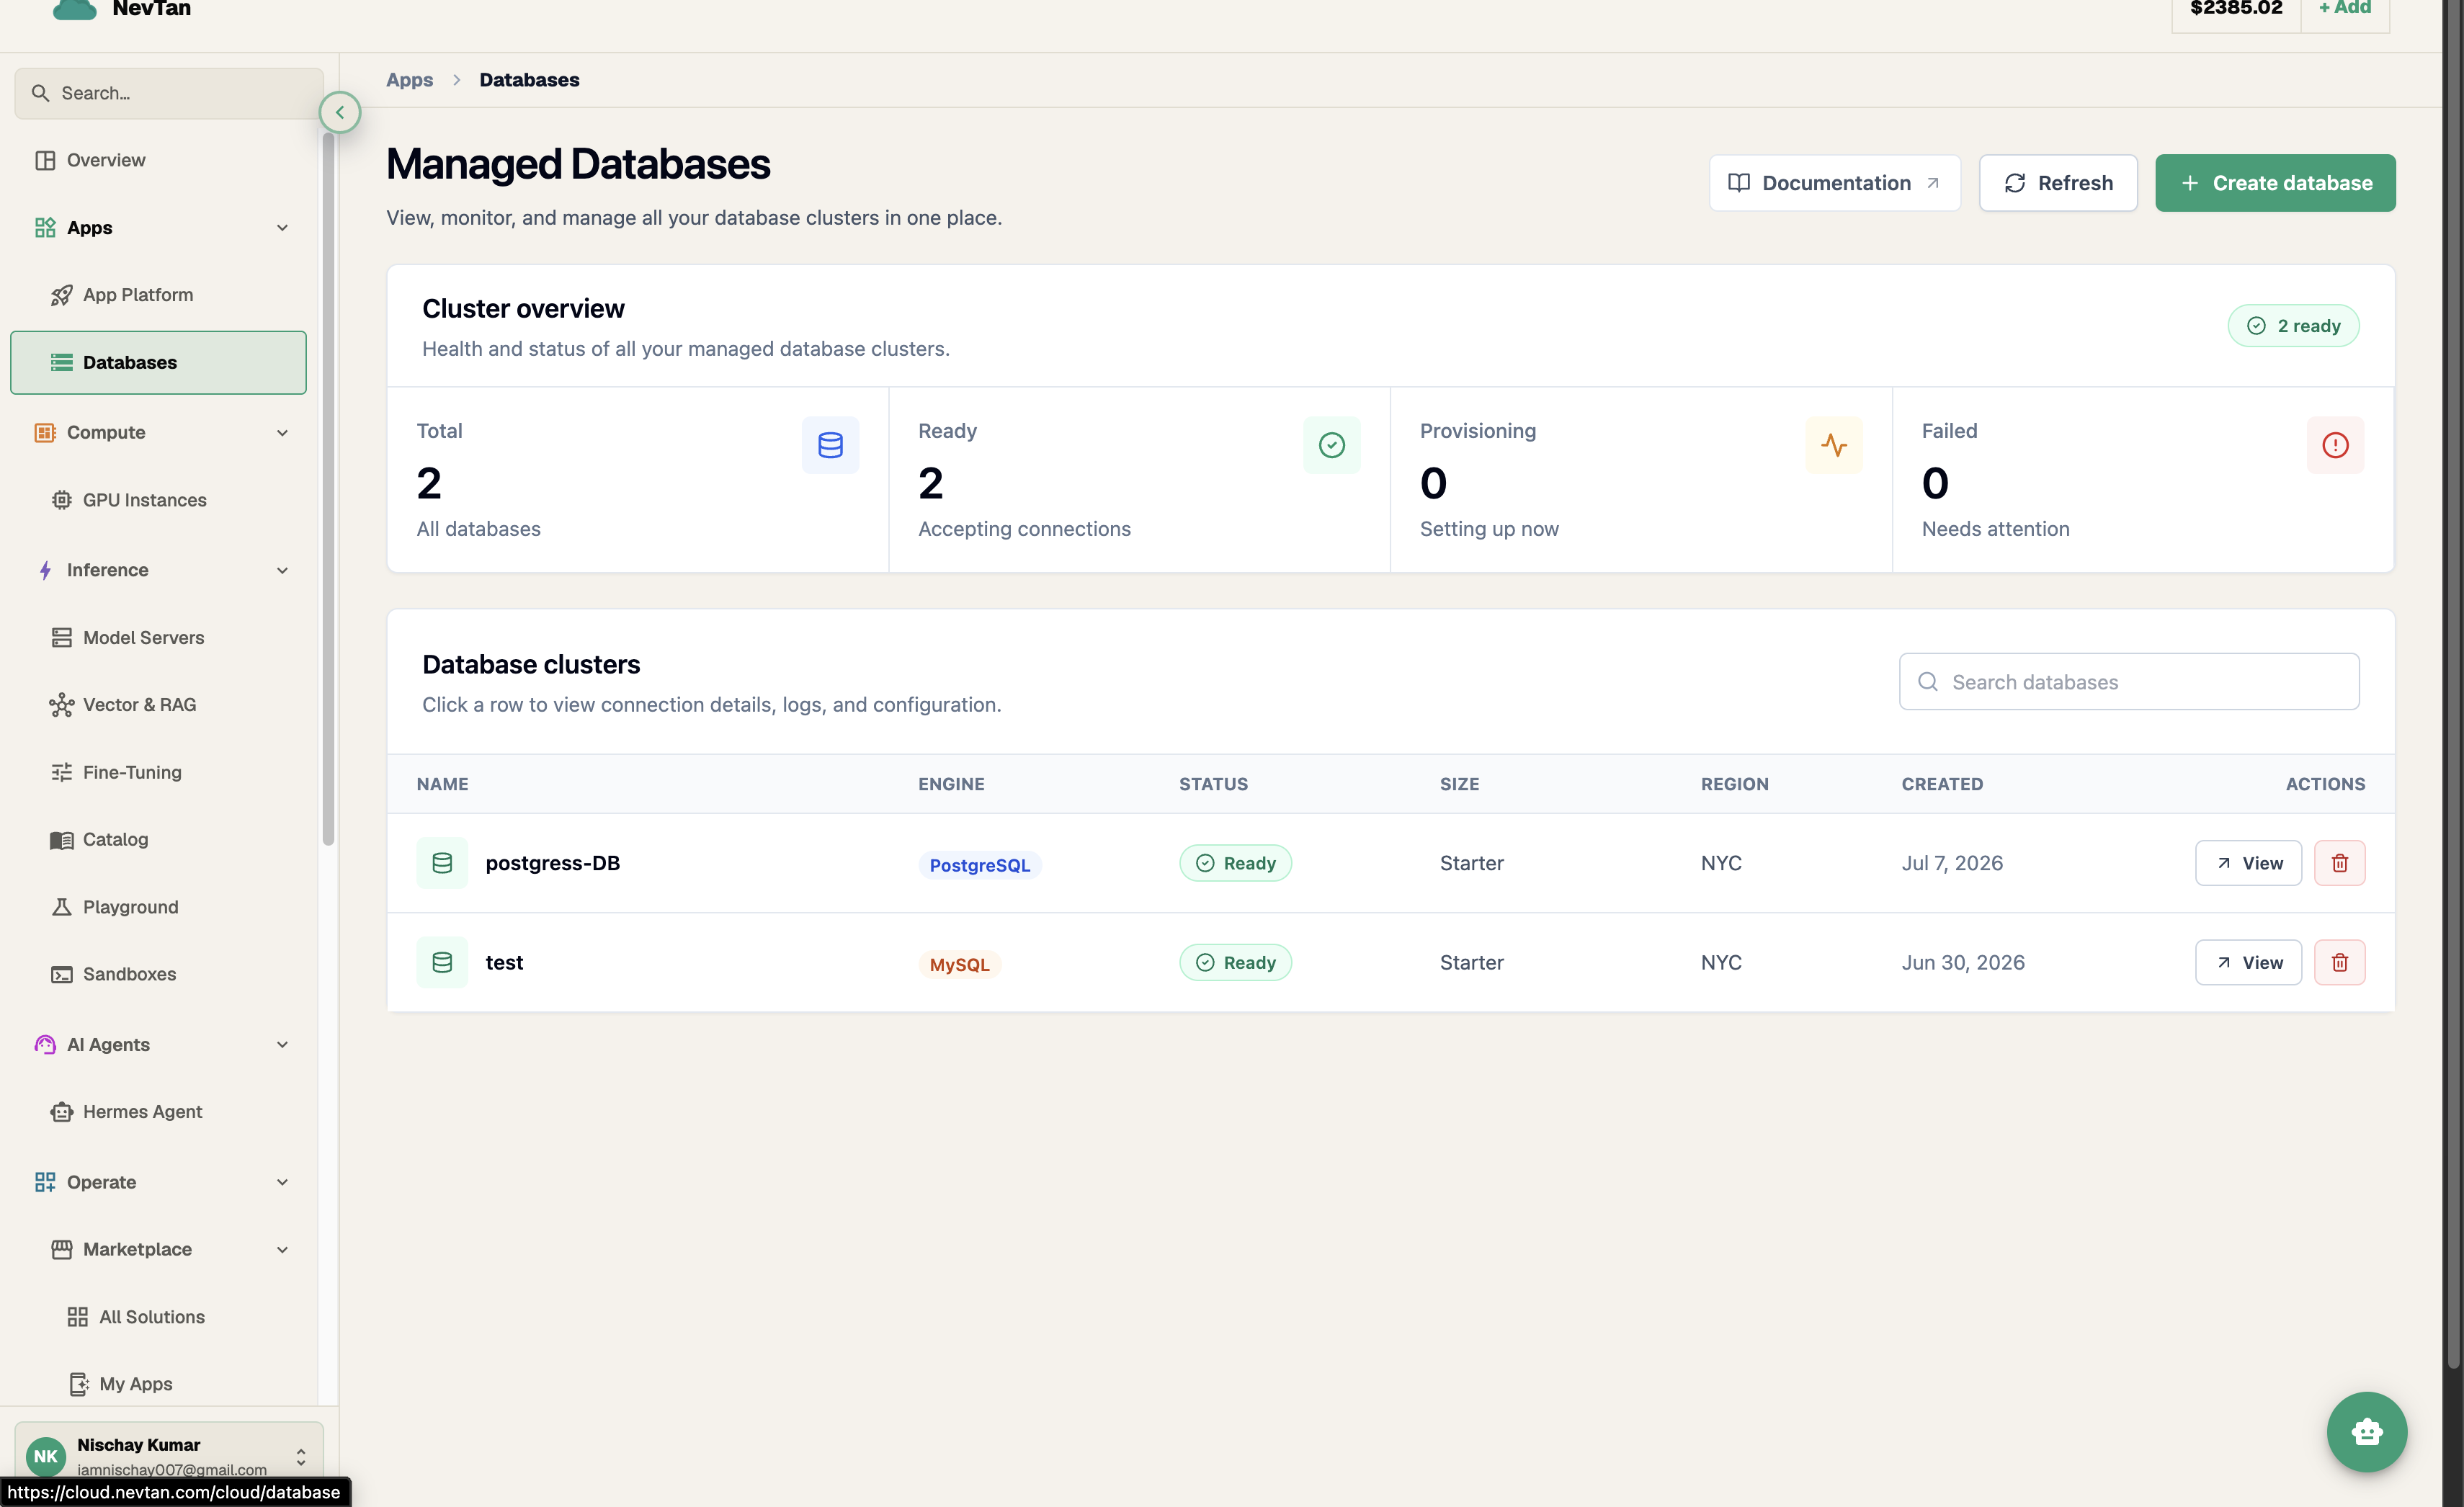
Task: Delete the test database
Action: click(x=2339, y=962)
